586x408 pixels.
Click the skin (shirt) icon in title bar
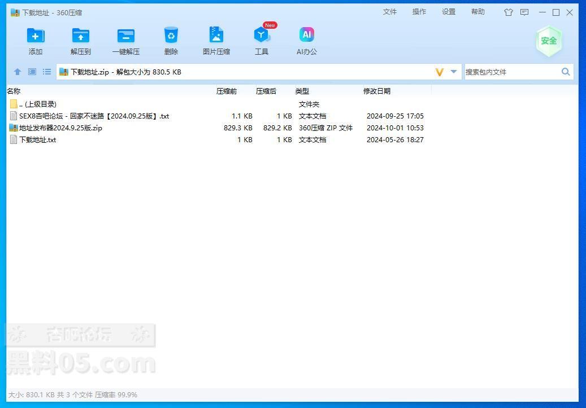[x=508, y=12]
